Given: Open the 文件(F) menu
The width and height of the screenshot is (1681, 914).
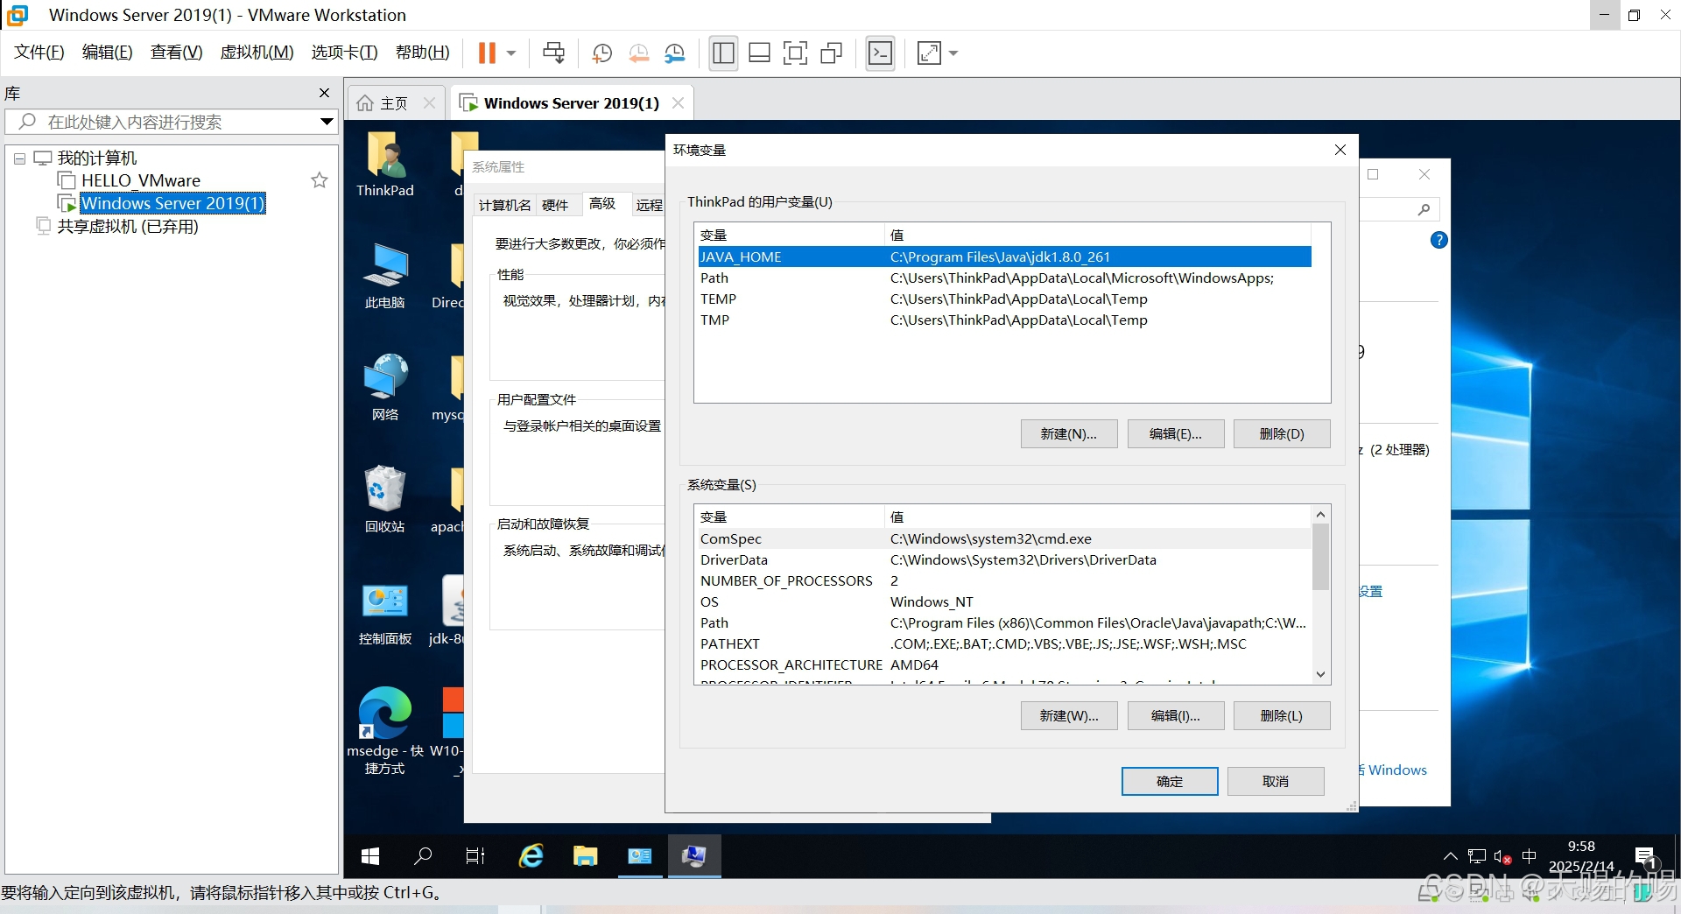Looking at the screenshot, I should (x=39, y=53).
